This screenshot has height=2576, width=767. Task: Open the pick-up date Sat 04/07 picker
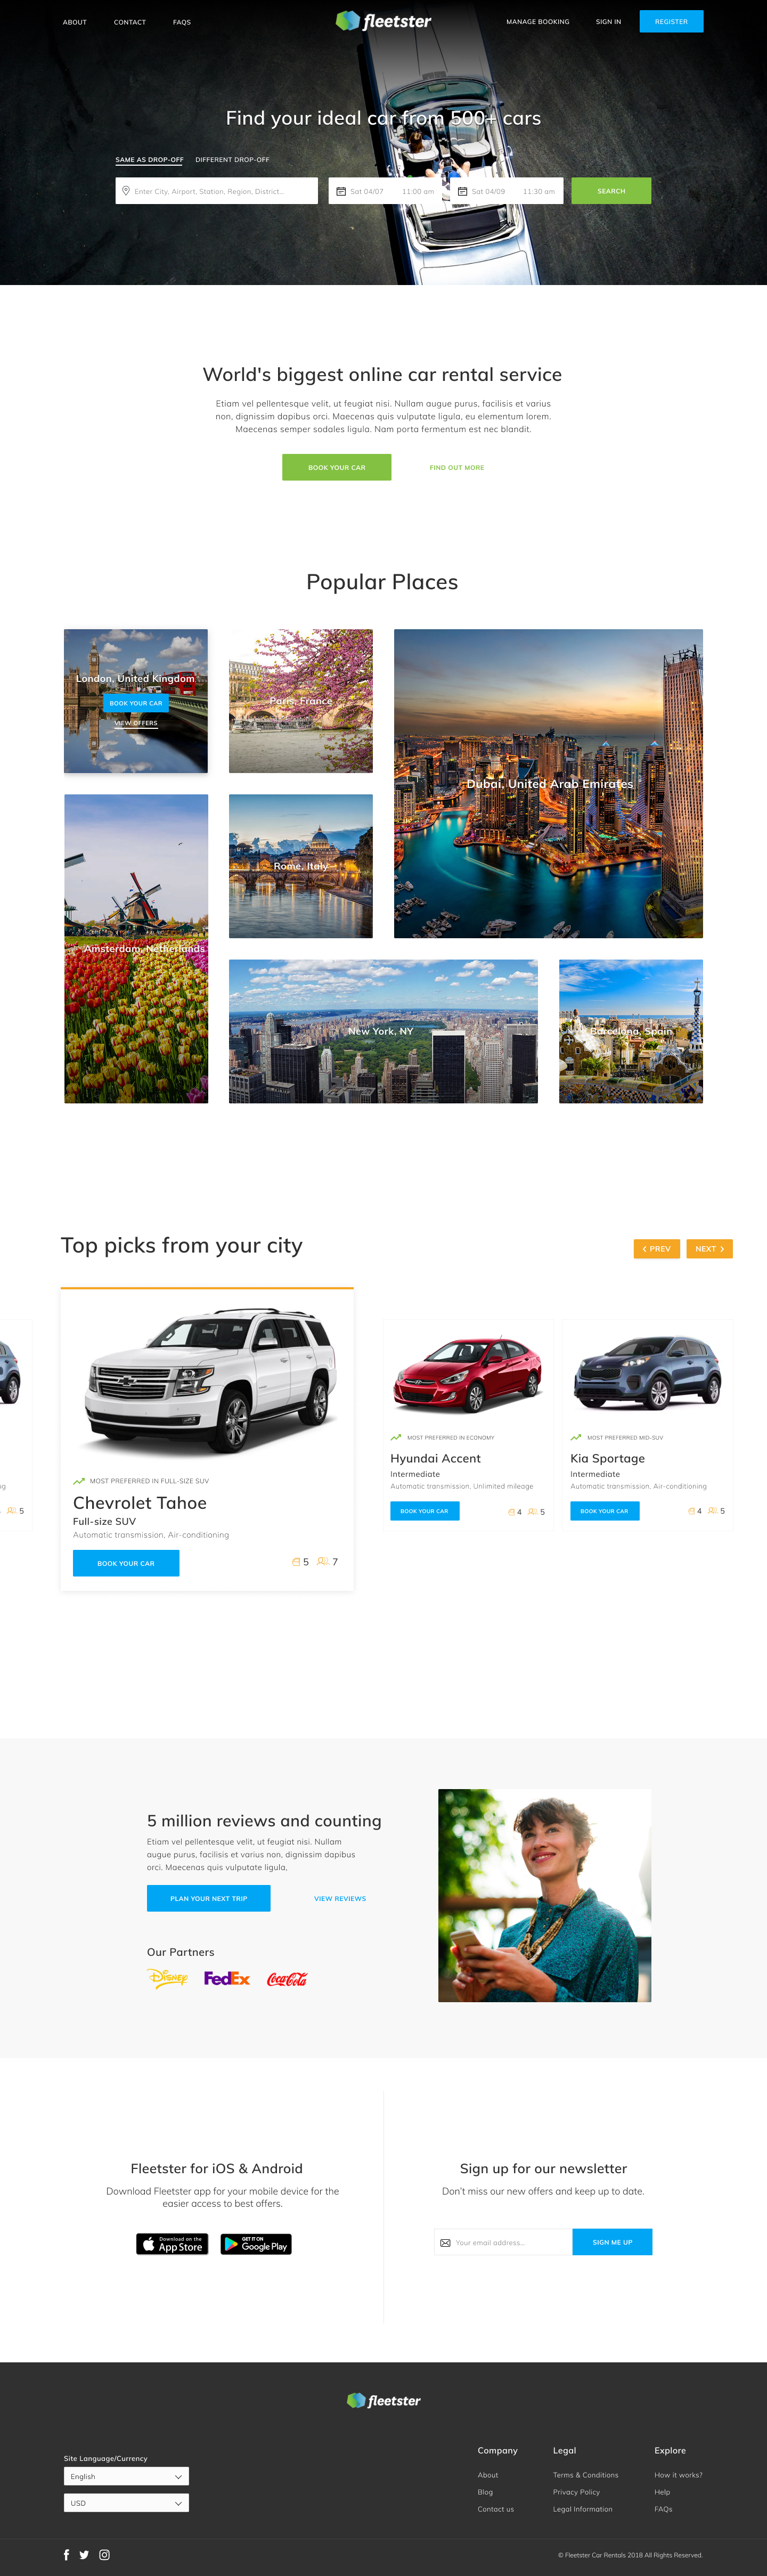[362, 191]
